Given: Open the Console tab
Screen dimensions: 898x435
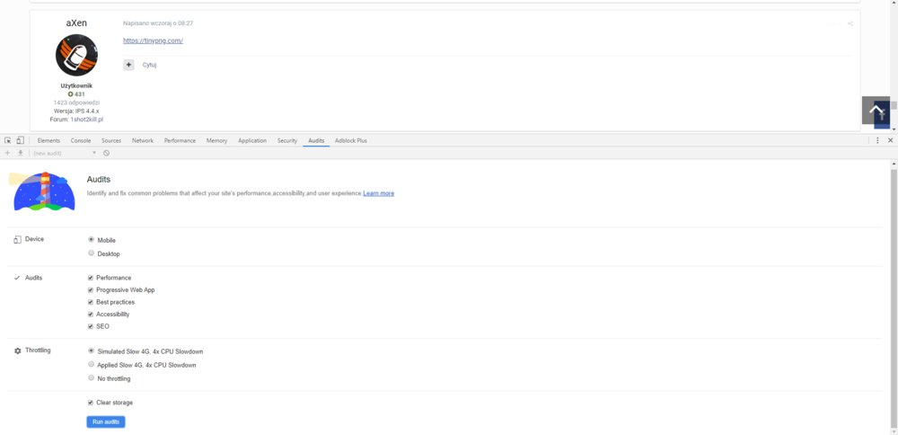Looking at the screenshot, I should tap(81, 141).
